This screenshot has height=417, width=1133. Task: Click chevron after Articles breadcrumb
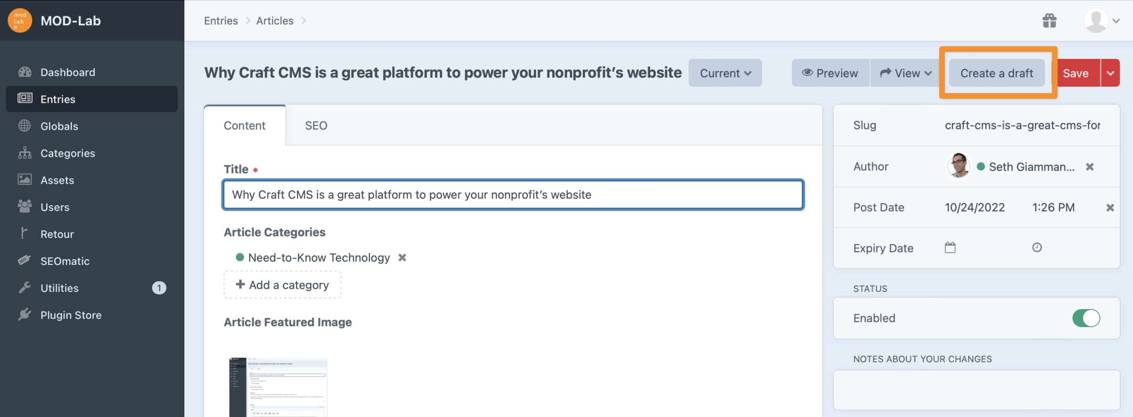pos(304,20)
